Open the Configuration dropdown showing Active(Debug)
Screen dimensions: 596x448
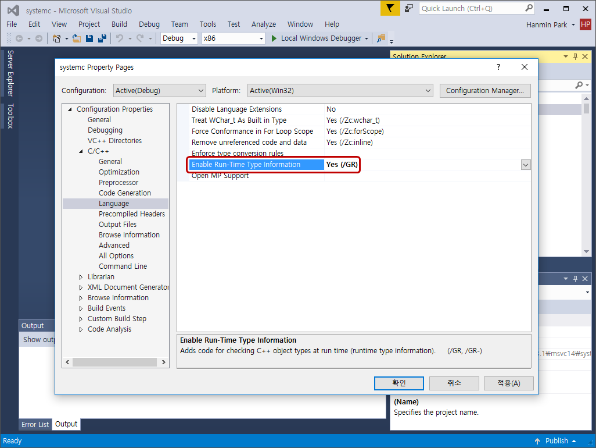click(159, 91)
